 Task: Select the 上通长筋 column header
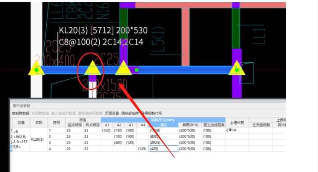click(x=237, y=122)
